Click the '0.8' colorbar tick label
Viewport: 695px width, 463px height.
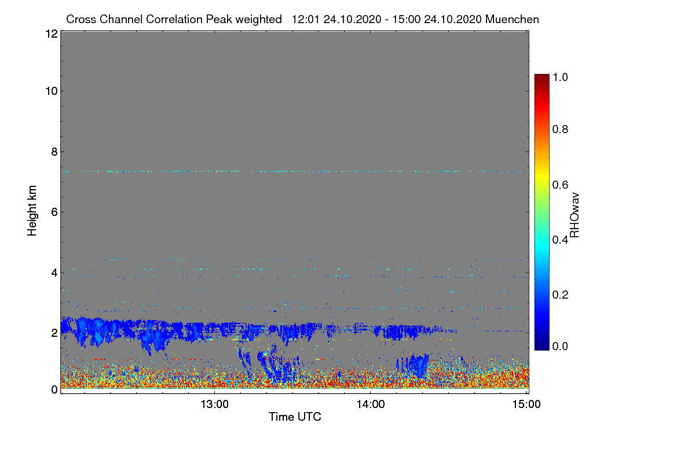(559, 129)
